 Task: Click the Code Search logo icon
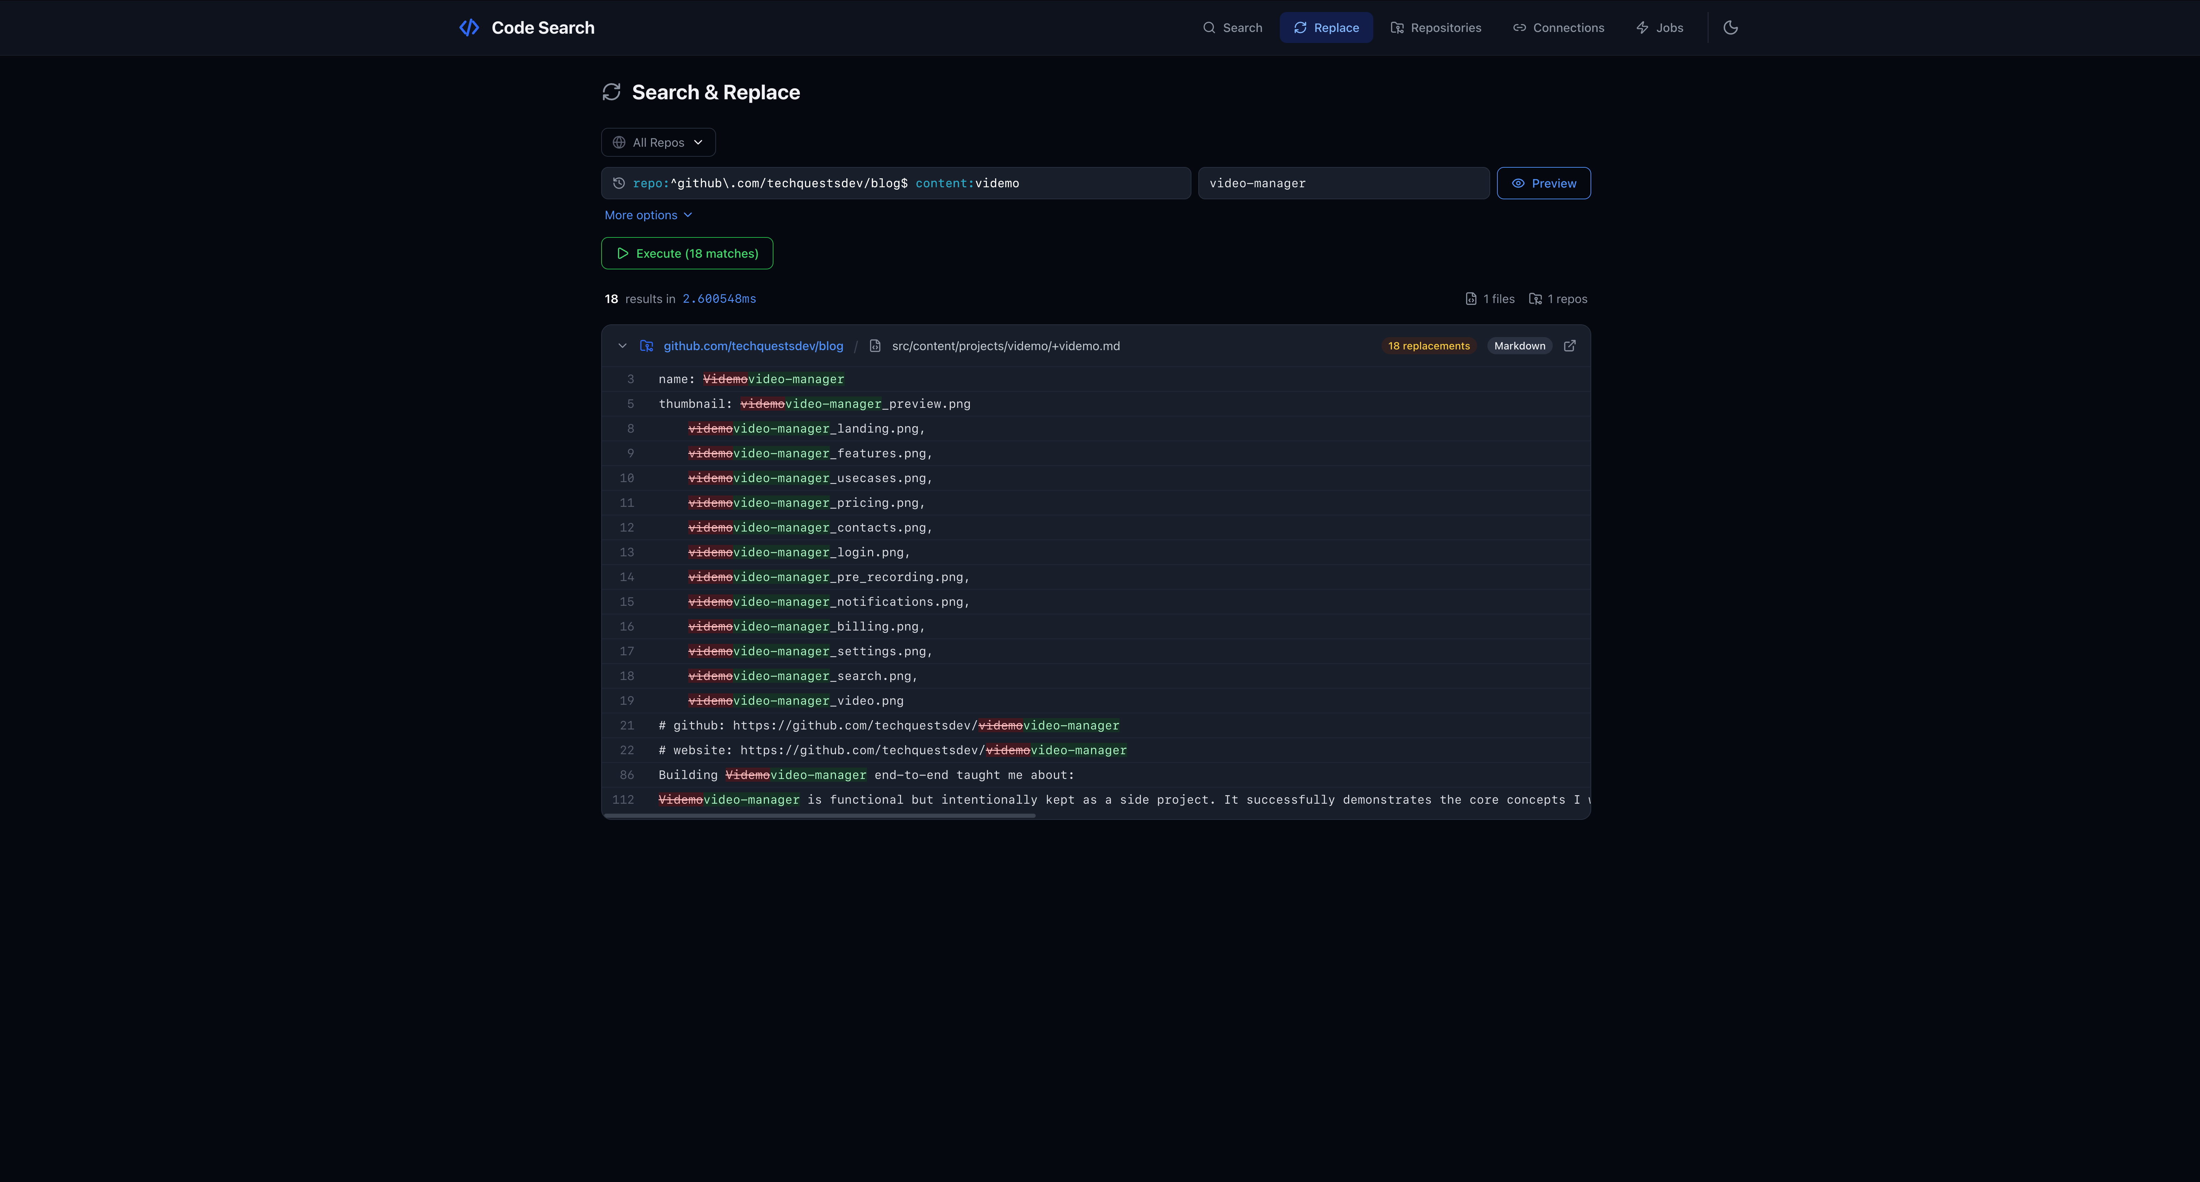tap(469, 27)
